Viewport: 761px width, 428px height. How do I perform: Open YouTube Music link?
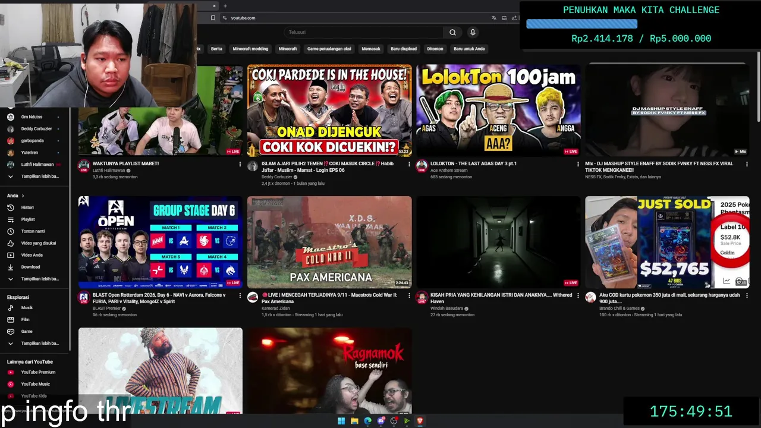35,384
